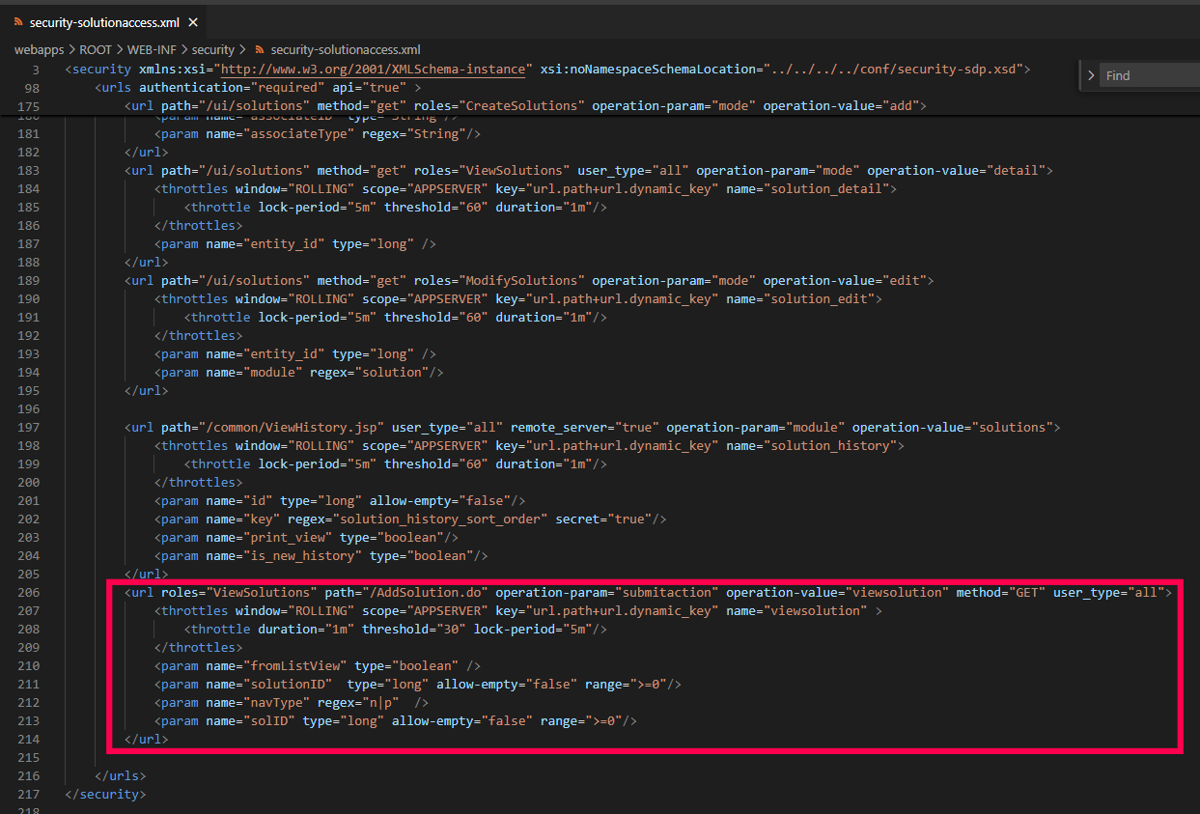This screenshot has width=1200, height=814.
Task: Click line number 197 in the gutter
Action: 29,427
